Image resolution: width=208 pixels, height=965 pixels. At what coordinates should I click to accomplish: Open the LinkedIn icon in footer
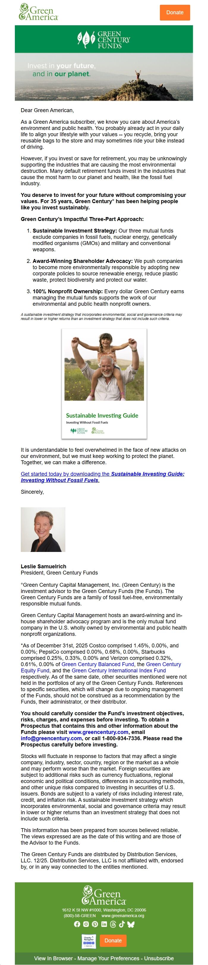point(104,924)
